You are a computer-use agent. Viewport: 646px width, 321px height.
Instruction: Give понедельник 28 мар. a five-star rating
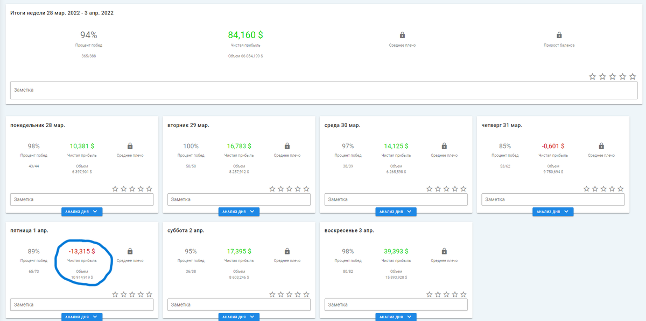[x=149, y=189]
